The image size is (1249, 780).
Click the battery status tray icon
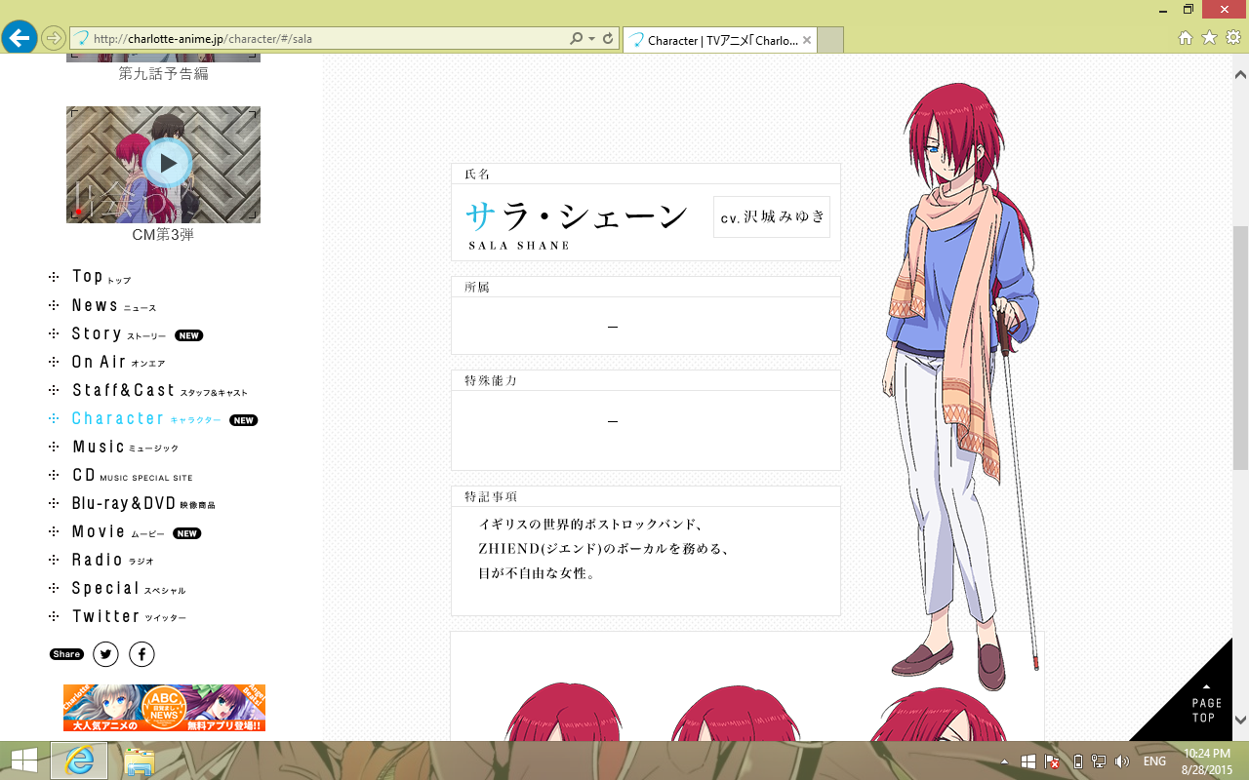coord(1077,761)
